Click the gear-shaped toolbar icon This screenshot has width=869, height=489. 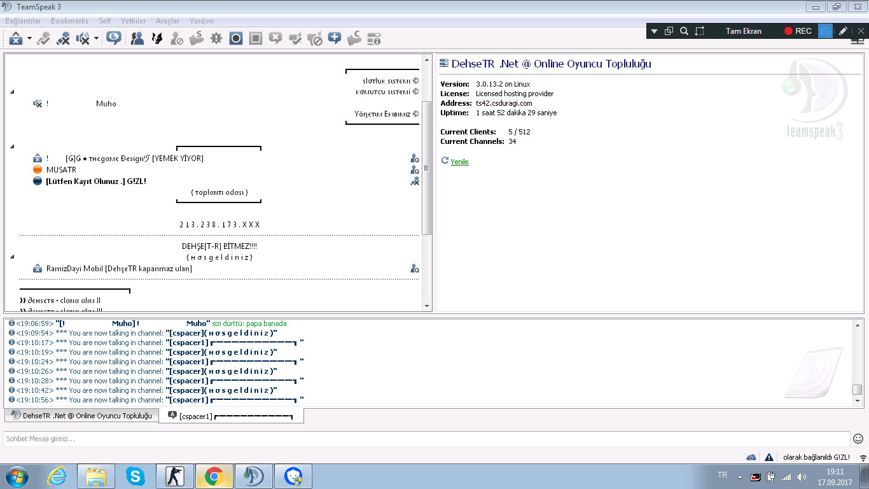coord(216,39)
